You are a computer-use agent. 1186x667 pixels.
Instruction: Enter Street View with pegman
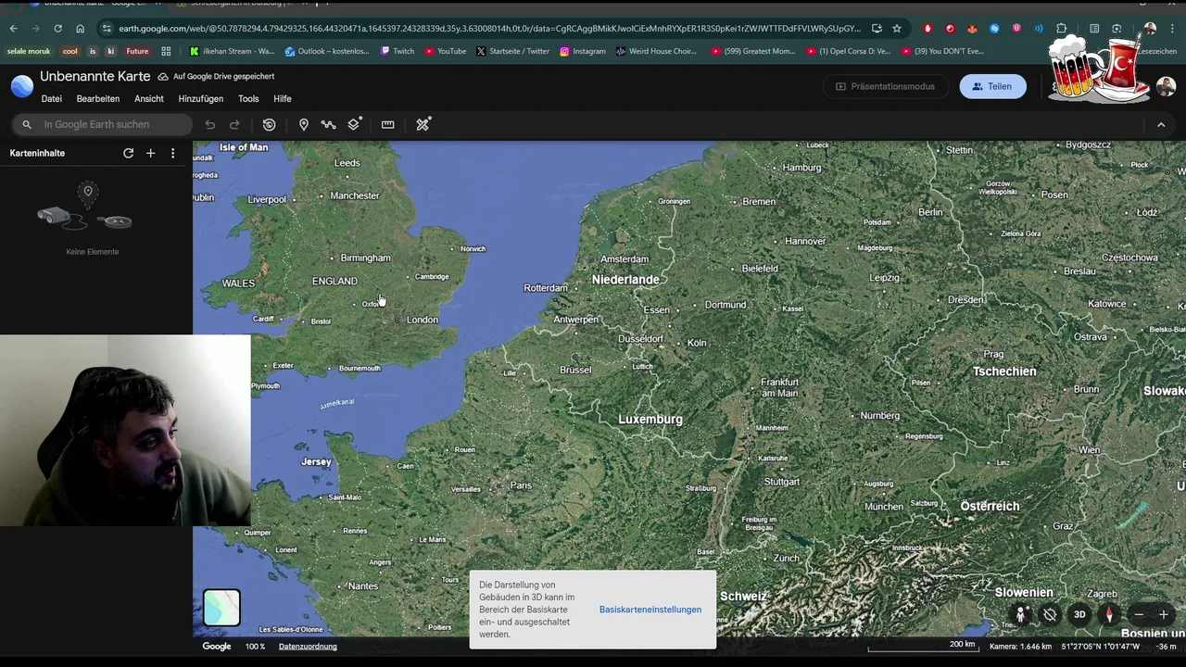coord(1021,614)
